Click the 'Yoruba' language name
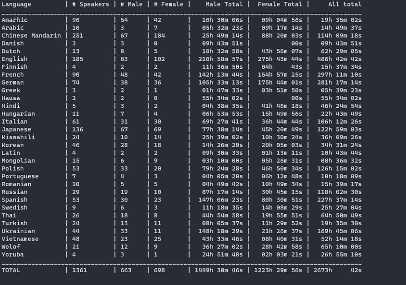 pyautogui.click(x=13, y=254)
